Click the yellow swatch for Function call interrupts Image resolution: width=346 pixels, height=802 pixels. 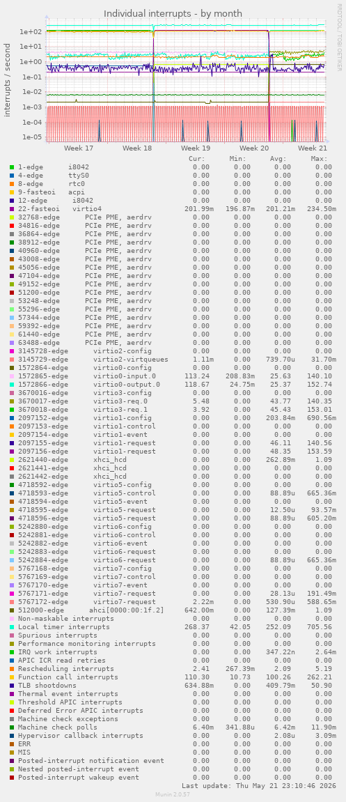coord(11,677)
